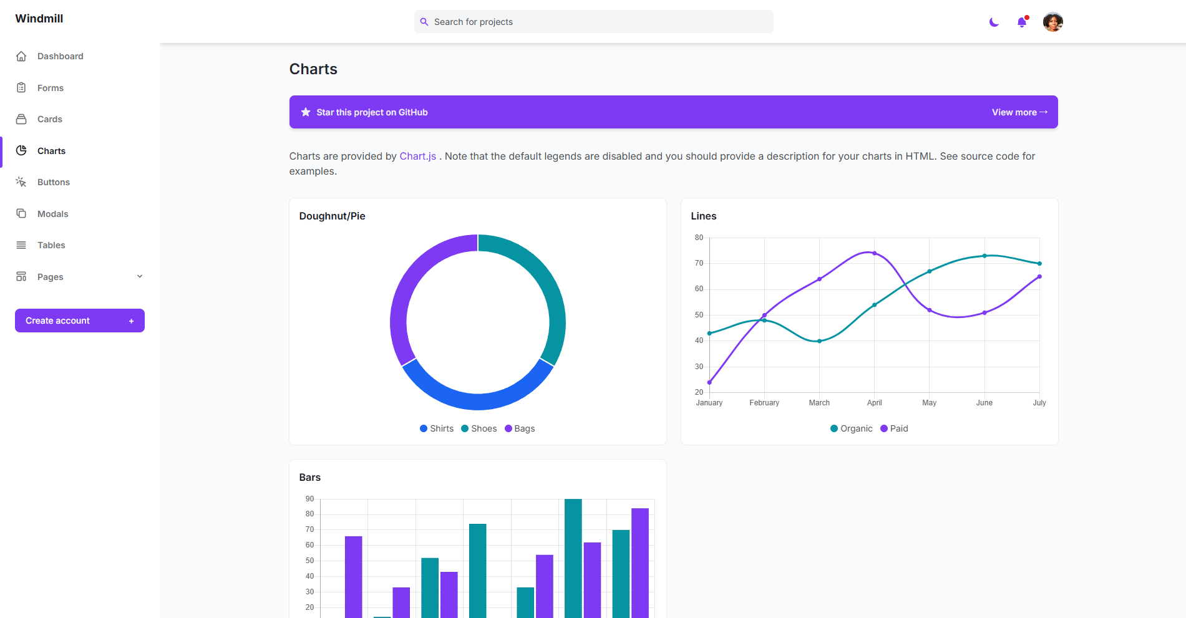Click the search magnifier icon
This screenshot has width=1186, height=618.
(424, 22)
